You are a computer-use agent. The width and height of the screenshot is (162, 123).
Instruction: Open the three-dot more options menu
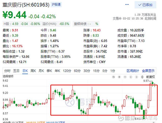click(127, 5)
